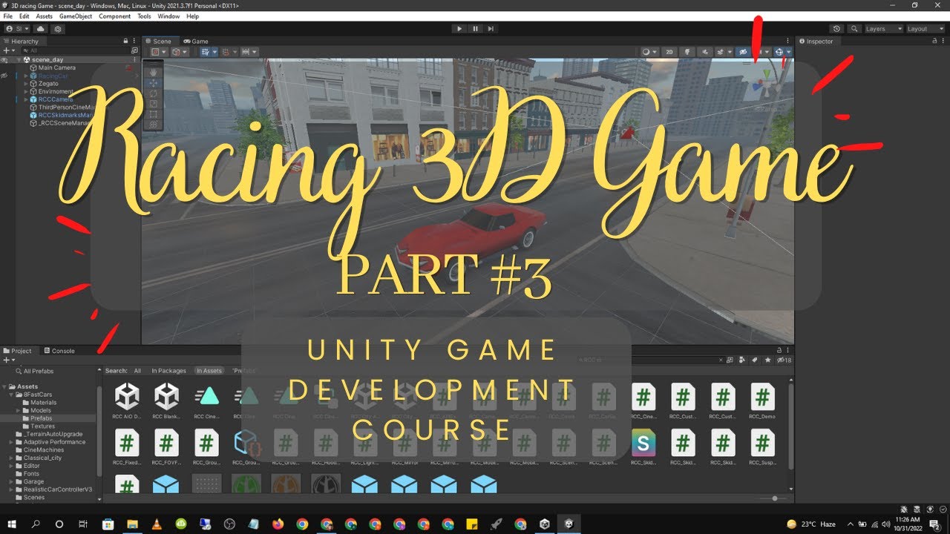
Task: Open the undo history icon
Action: point(836,29)
